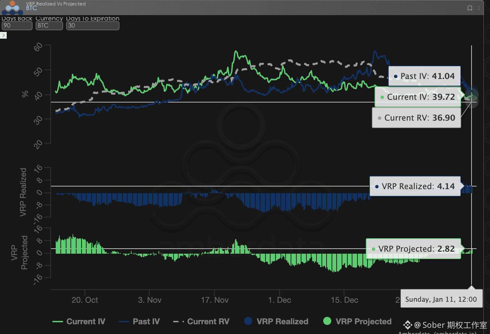
Task: Click the VRP Realized legend label text
Action: pos(282,322)
